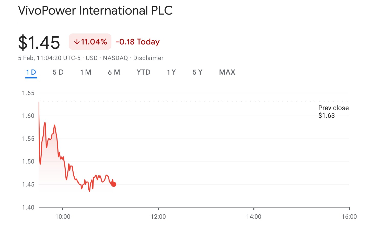Switch to the 5 D chart range
Image resolution: width=371 pixels, height=232 pixels.
58,72
